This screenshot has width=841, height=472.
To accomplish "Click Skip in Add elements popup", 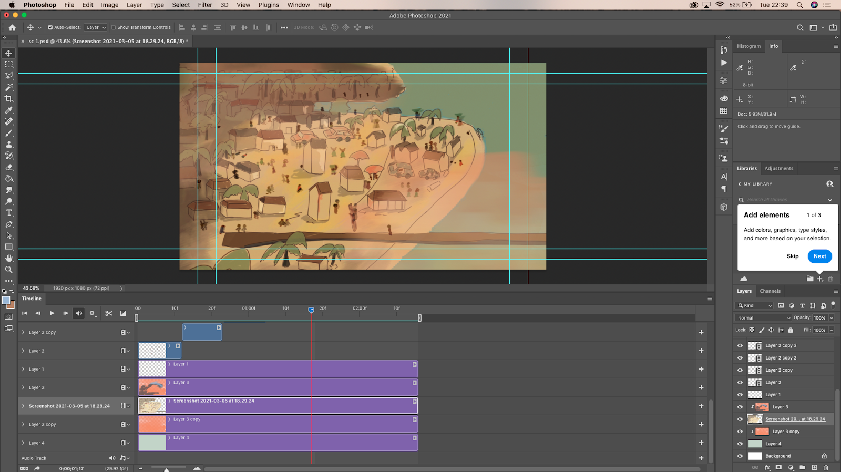I will pyautogui.click(x=793, y=256).
